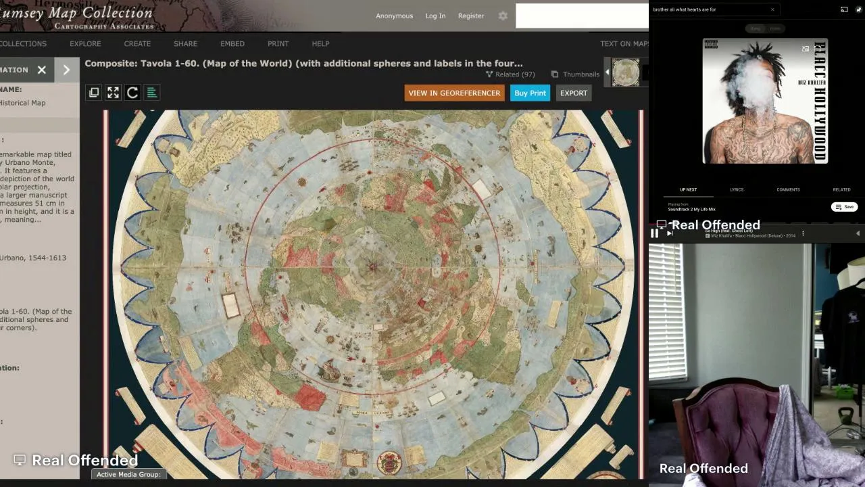Select the world map thumbnail in strip

[626, 72]
